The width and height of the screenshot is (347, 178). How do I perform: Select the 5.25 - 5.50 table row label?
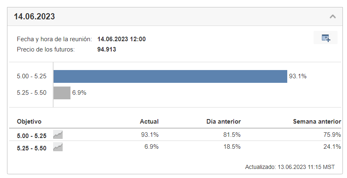click(32, 148)
